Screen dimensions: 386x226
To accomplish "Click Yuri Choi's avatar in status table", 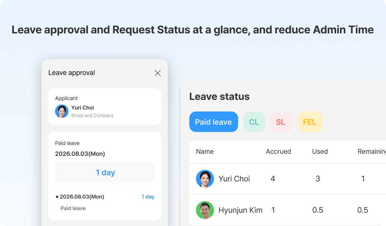I will tap(205, 179).
